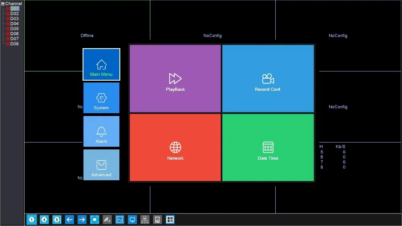Image resolution: width=402 pixels, height=226 pixels.
Task: Select channel D06 in the tree
Action: (x=14, y=34)
